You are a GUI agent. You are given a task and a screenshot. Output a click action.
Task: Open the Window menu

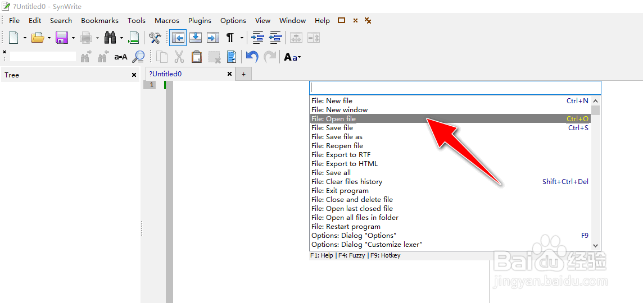click(x=292, y=20)
